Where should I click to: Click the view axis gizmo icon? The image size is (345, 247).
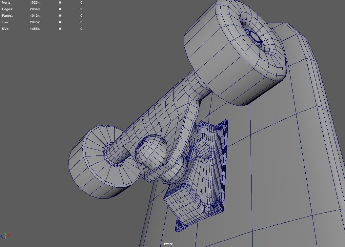[x=5, y=236]
